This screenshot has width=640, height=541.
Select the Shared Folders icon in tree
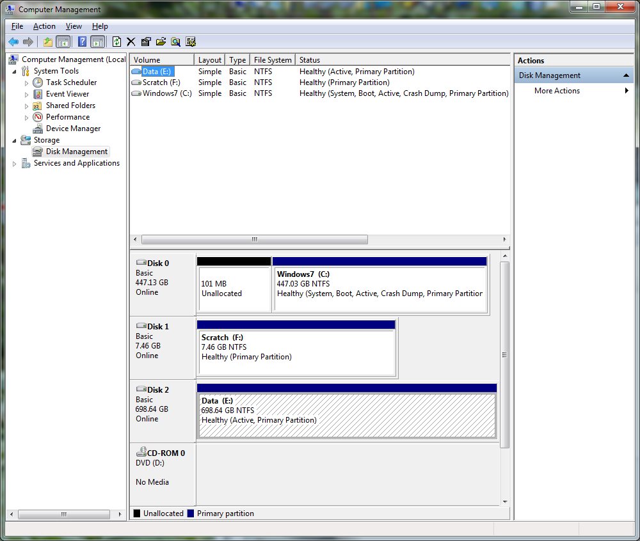pyautogui.click(x=38, y=106)
